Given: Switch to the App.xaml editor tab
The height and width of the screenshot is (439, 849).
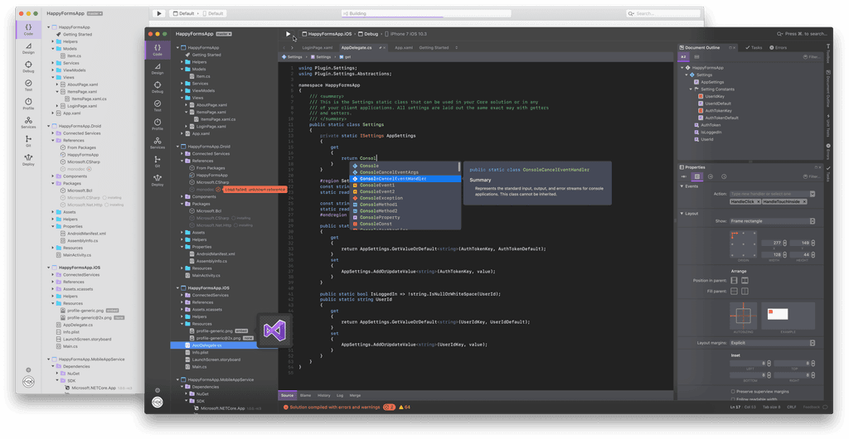Looking at the screenshot, I should click(404, 47).
